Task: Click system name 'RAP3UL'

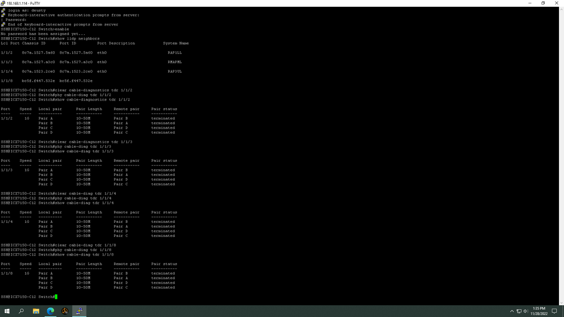Action: pyautogui.click(x=175, y=71)
